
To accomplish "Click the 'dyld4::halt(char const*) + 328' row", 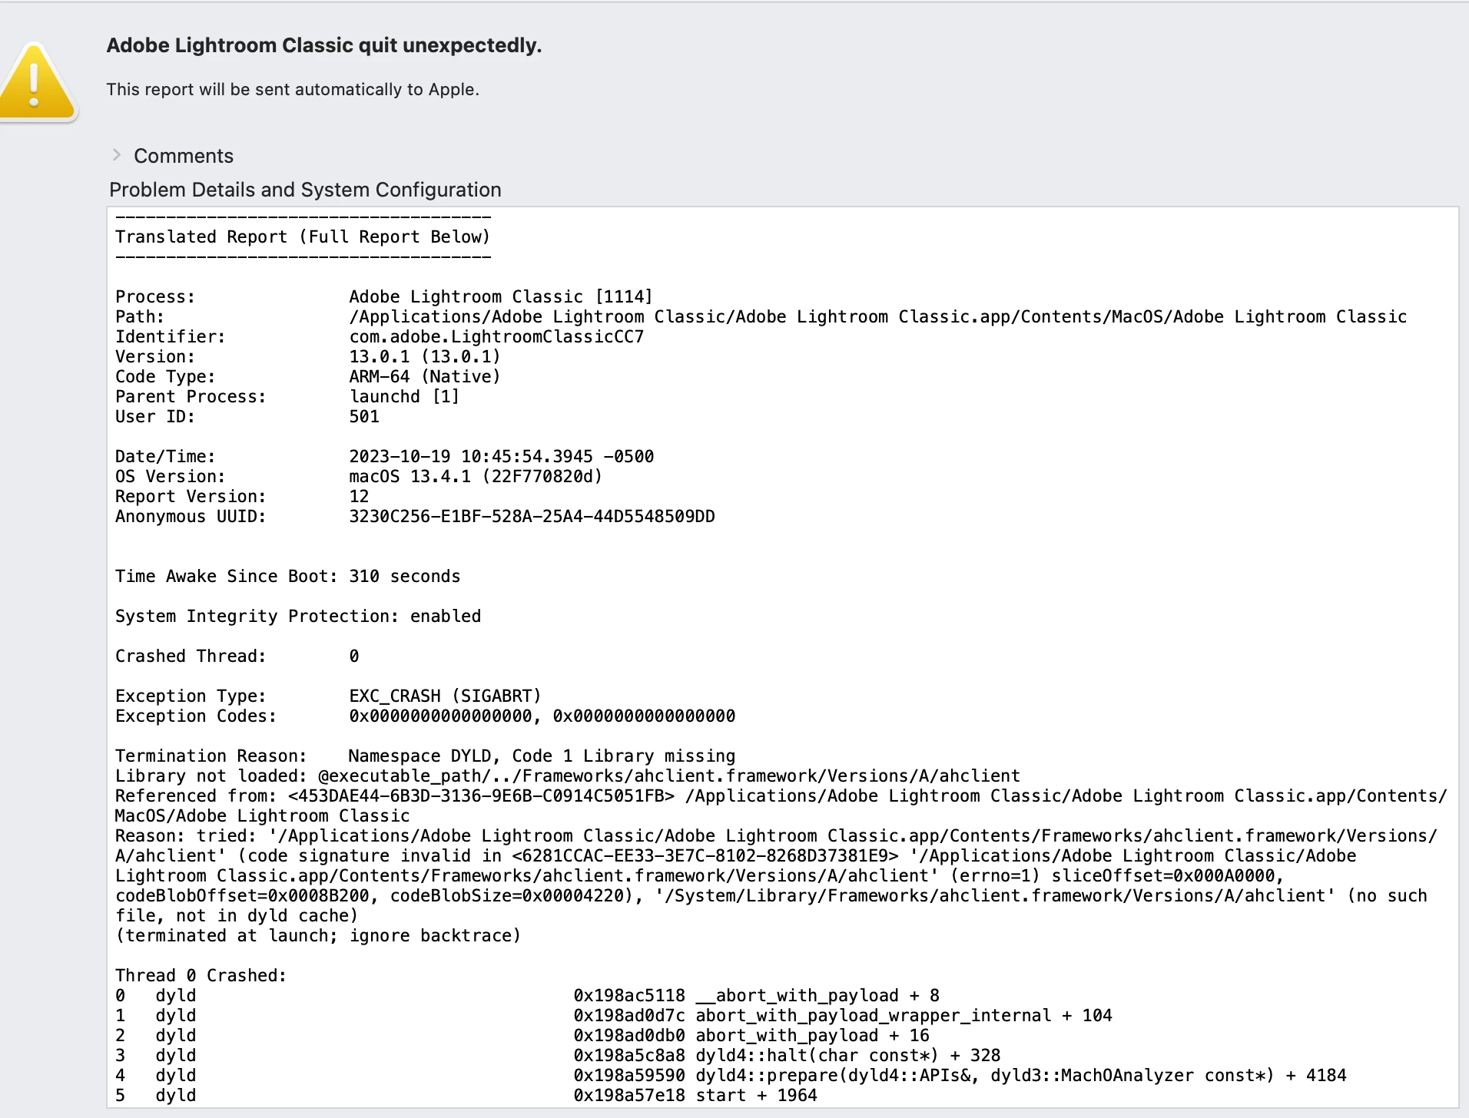I will 558,1055.
